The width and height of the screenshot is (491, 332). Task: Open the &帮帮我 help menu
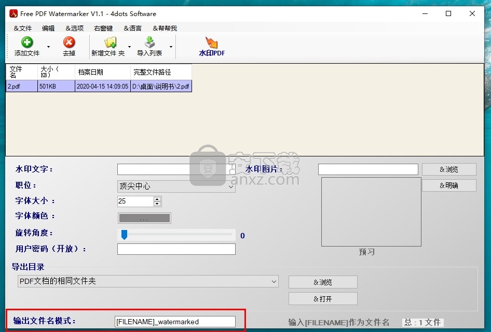(165, 28)
